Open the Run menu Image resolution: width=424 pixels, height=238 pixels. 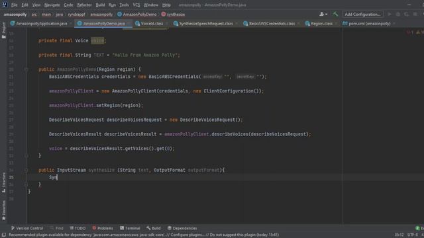[x=112, y=5]
